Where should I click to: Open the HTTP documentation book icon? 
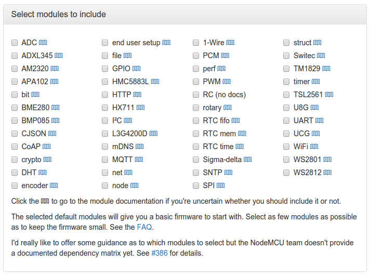click(137, 95)
